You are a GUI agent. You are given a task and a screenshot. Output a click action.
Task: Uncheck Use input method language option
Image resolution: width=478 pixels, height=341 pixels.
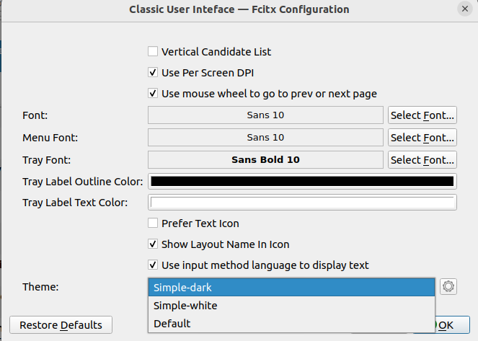[x=153, y=265]
